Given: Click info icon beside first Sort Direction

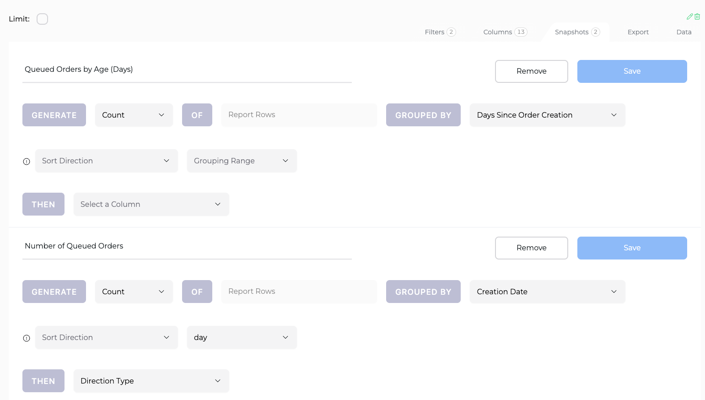Looking at the screenshot, I should point(27,162).
